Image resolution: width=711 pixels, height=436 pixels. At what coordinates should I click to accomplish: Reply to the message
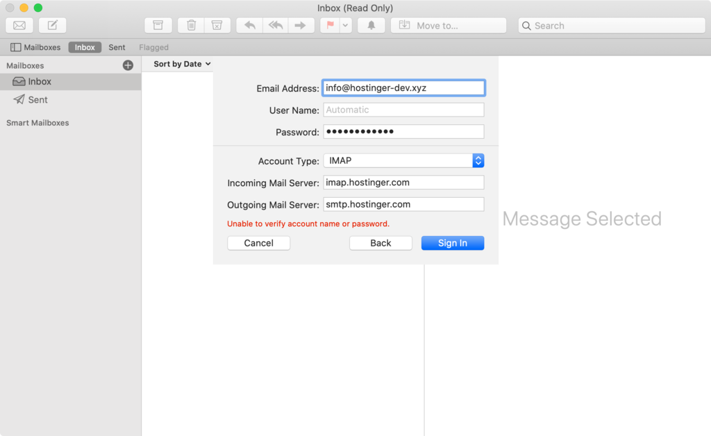tap(250, 25)
